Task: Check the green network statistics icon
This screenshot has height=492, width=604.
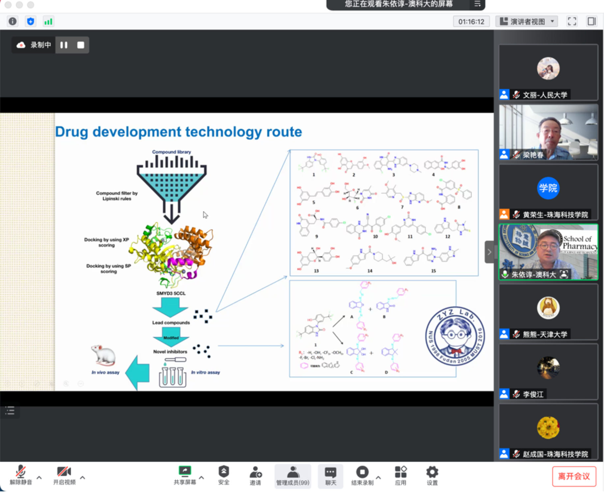Action: pyautogui.click(x=48, y=21)
